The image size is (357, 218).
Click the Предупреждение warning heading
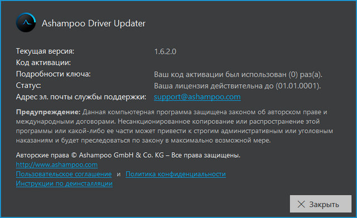(x=49, y=112)
